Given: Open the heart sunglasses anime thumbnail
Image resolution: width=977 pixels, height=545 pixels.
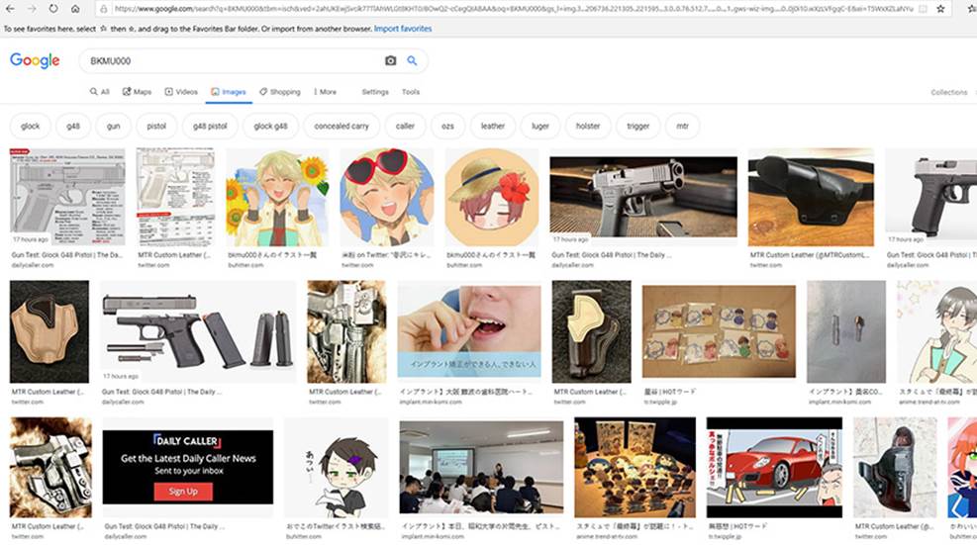Looking at the screenshot, I should tap(387, 197).
